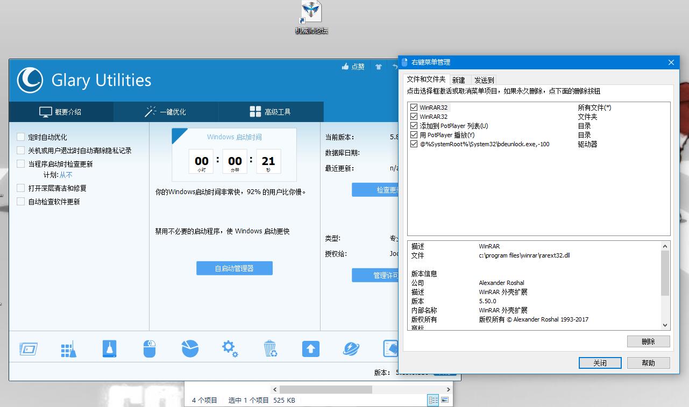Click the 525 KB size in Explorer status bar
689x407 pixels.
pyautogui.click(x=284, y=401)
